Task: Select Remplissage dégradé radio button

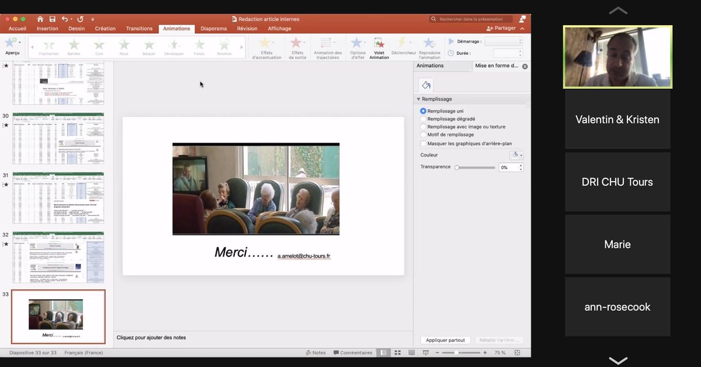Action: coord(424,119)
